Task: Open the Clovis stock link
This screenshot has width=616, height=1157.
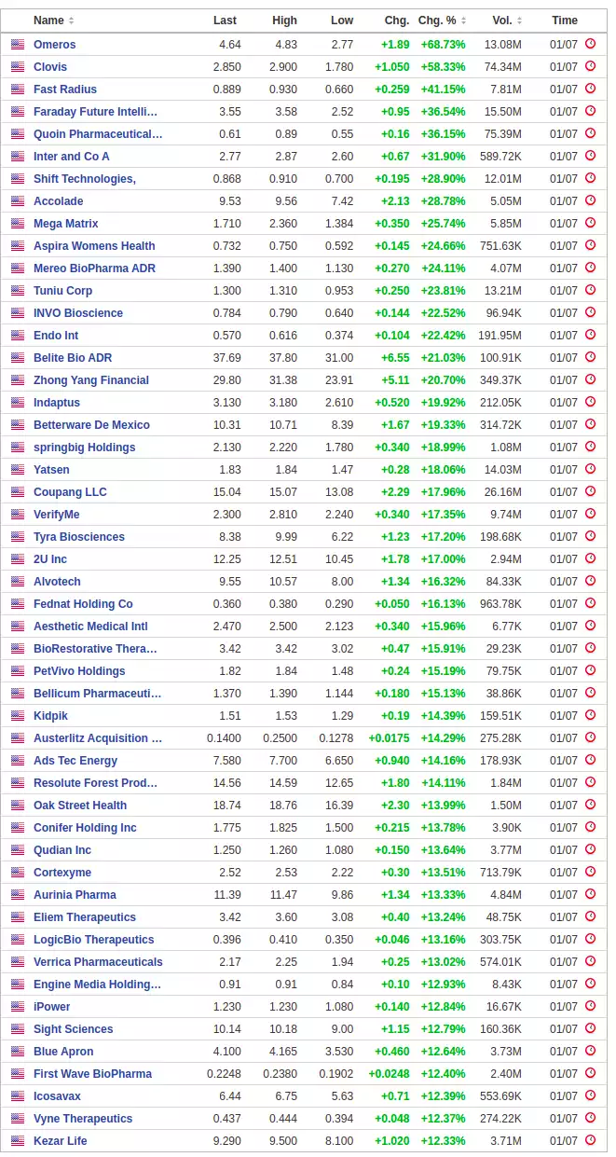Action: [50, 67]
